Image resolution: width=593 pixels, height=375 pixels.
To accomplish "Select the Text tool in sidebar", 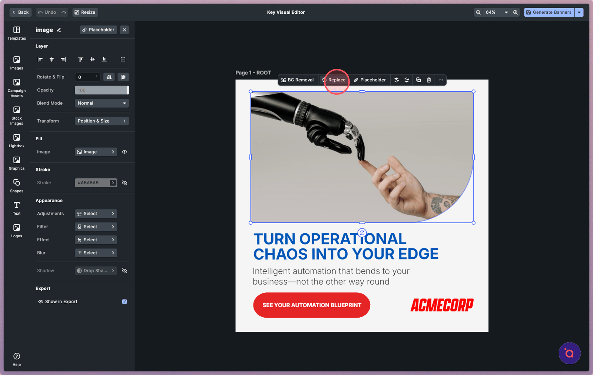I will click(x=17, y=208).
